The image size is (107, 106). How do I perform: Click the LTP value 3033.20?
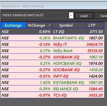click(x=96, y=95)
